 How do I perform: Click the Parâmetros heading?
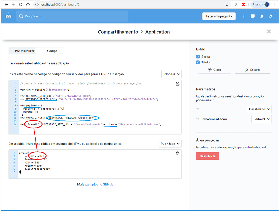(206, 89)
